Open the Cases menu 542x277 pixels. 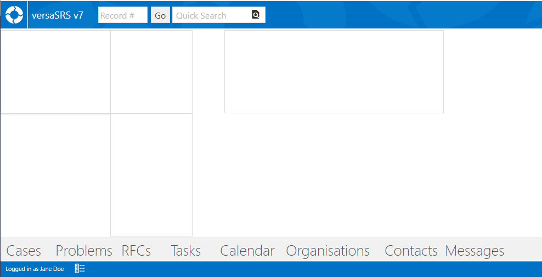coord(24,251)
